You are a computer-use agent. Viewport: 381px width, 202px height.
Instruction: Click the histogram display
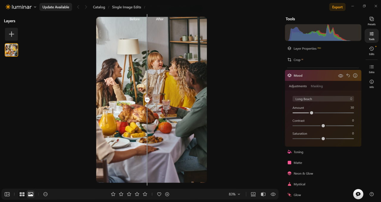(323, 33)
